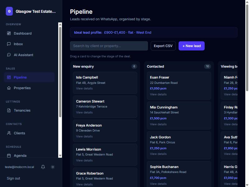
Task: View details for Freya Anderson
Action: [x=84, y=137]
